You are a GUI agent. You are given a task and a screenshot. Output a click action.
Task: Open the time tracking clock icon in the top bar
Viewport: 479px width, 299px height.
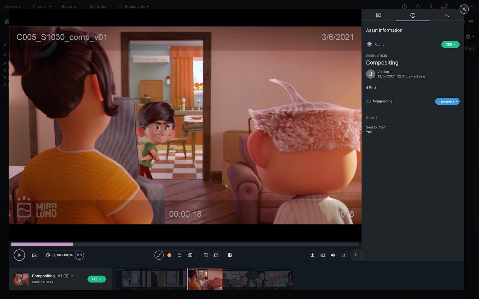pyautogui.click(x=404, y=7)
